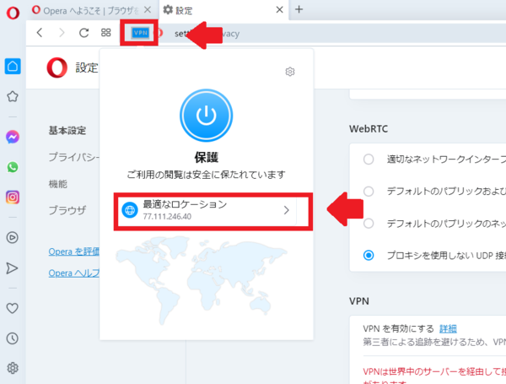Open the Opera を評価 link

click(74, 251)
